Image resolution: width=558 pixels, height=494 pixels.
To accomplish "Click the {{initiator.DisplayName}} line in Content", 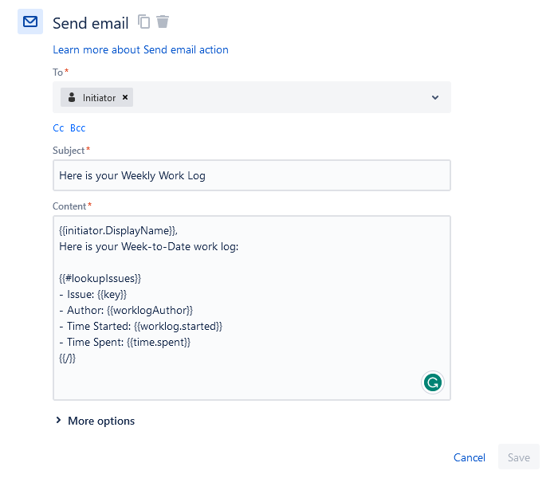I will point(118,231).
